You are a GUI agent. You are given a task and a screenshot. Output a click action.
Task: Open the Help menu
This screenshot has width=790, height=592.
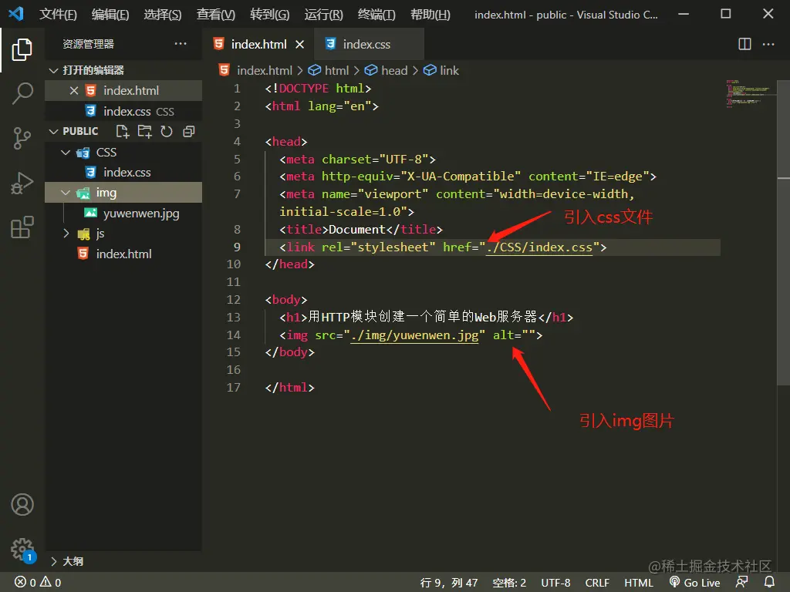click(x=430, y=14)
